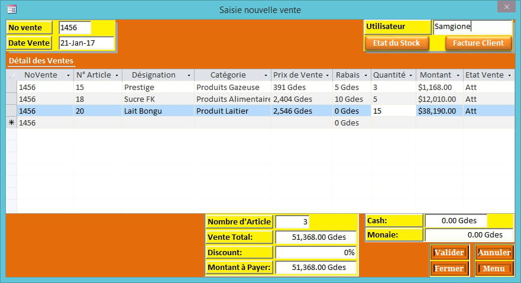The width and height of the screenshot is (521, 283).
Task: Open the NoVente column filter dropdown
Action: point(68,76)
